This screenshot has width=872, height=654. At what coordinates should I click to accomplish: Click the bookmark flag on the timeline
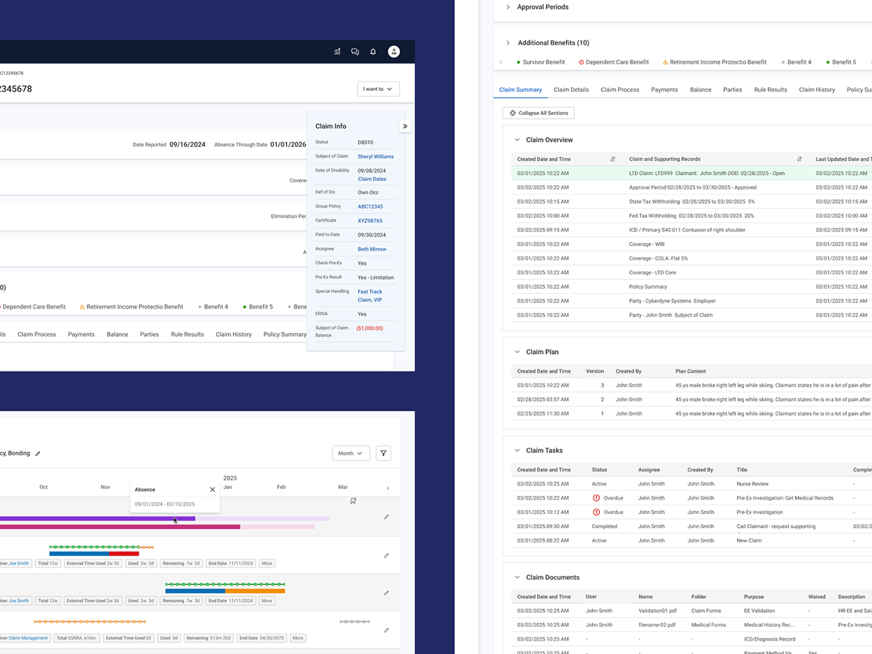coord(353,501)
